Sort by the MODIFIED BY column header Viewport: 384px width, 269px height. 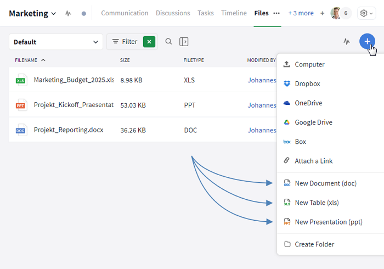point(261,60)
